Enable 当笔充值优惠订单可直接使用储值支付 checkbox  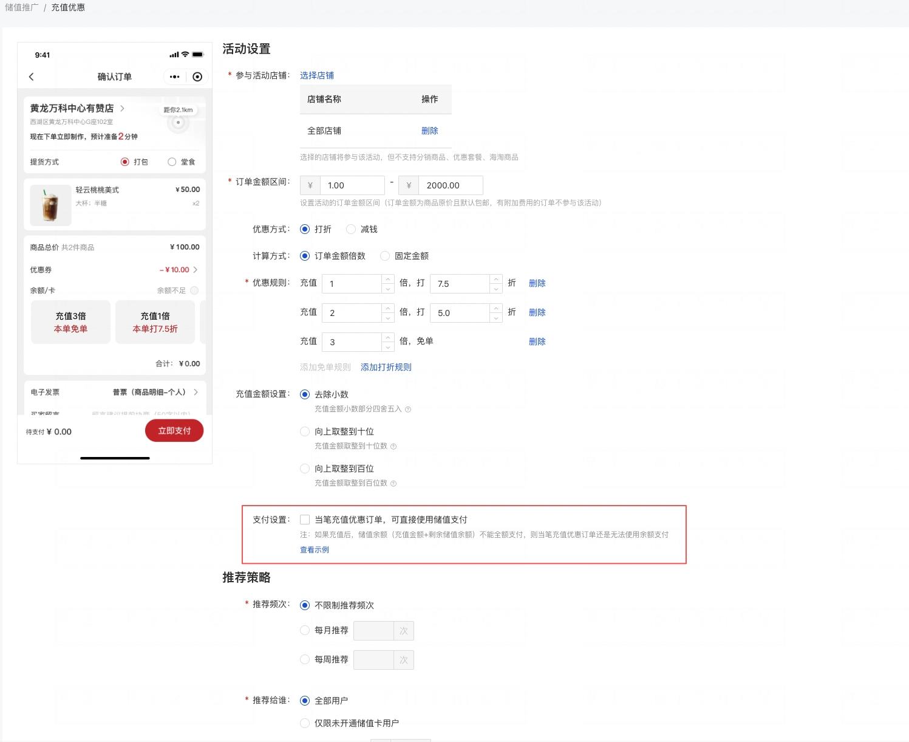305,520
